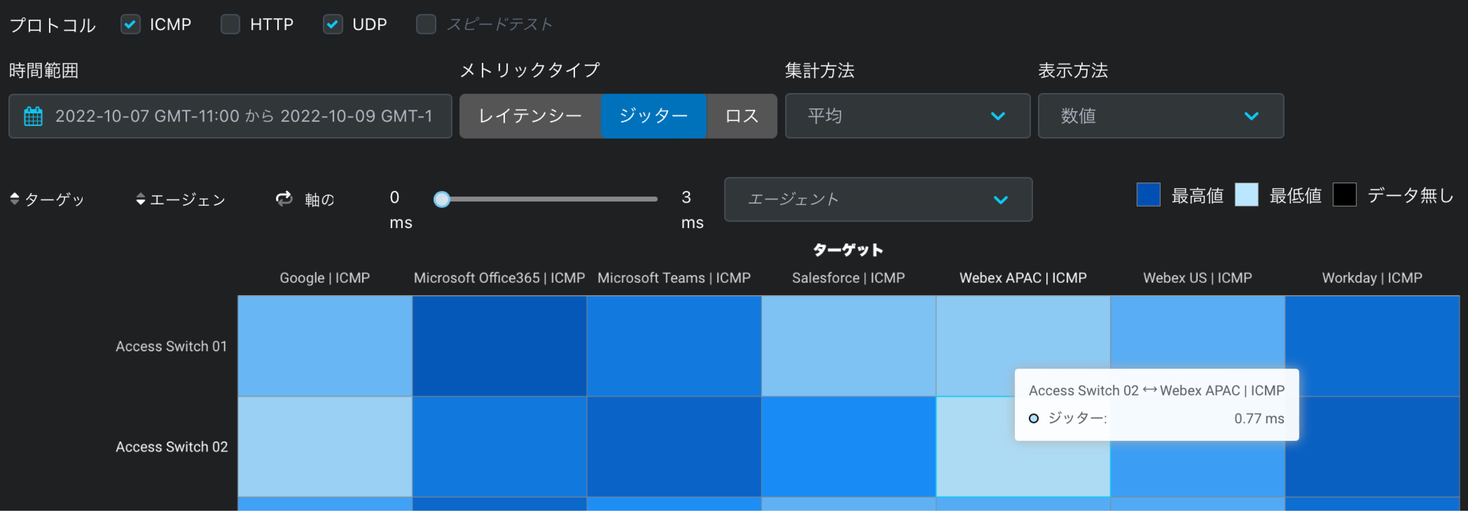The width and height of the screenshot is (1468, 511).
Task: Select Access Switch 01 Microsoft Teams cell
Action: coord(674,346)
